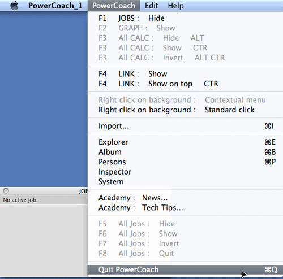Image resolution: width=283 pixels, height=279 pixels.
Task: Open the Help menu
Action: (x=175, y=6)
